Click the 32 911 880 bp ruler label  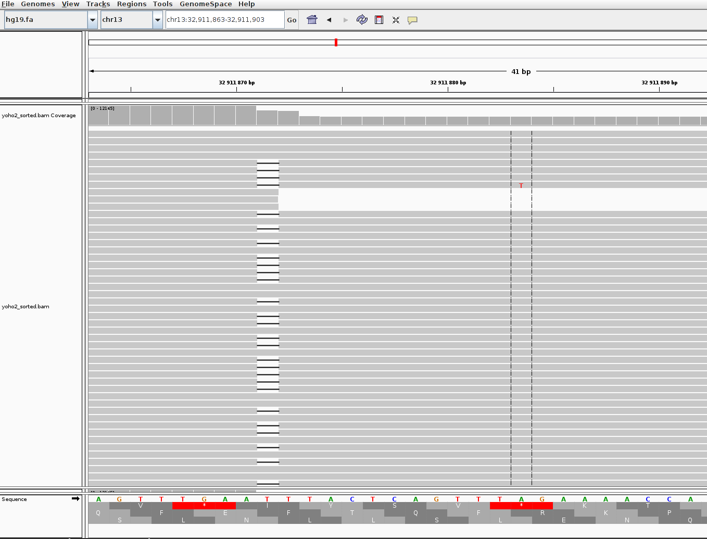pos(448,82)
